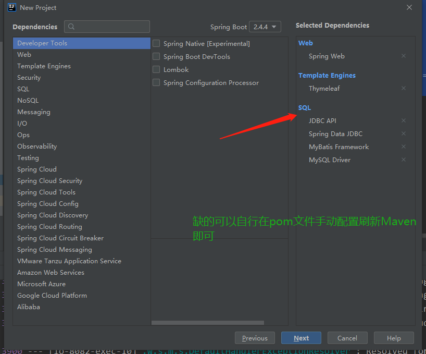This screenshot has height=354, width=426.
Task: Remove JDBC API dependency via its X
Action: 404,120
